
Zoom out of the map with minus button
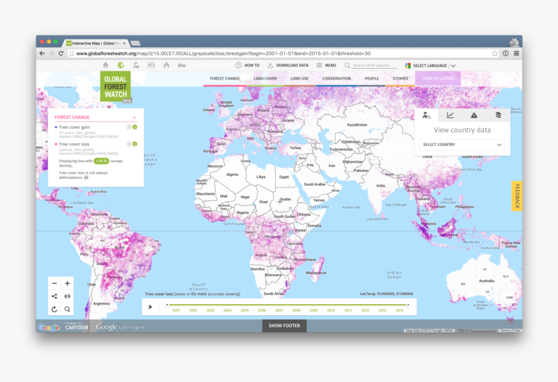(x=55, y=283)
